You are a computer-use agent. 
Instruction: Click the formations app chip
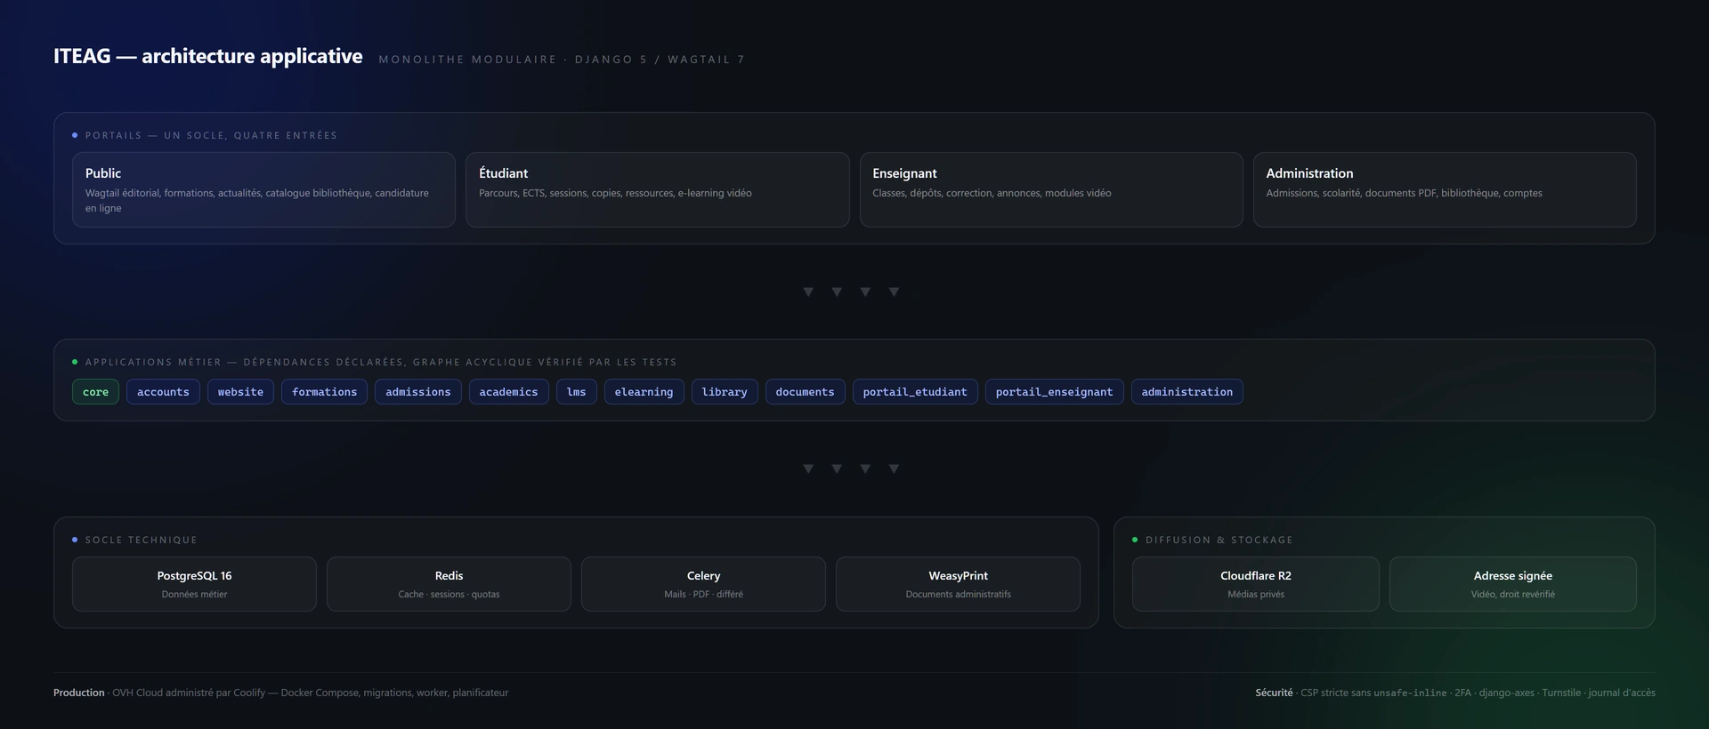[324, 392]
